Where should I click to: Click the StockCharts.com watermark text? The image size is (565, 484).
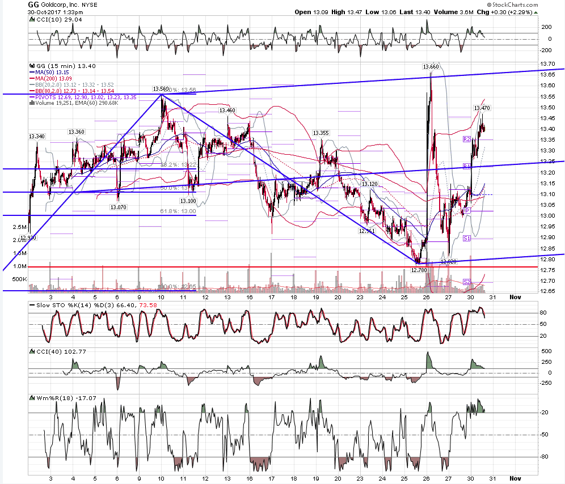(x=515, y=5)
